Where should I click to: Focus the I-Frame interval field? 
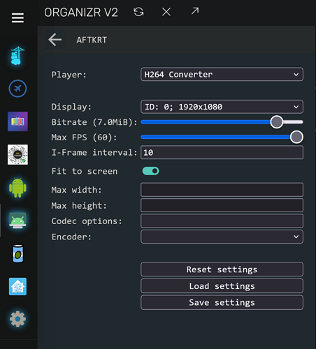222,152
